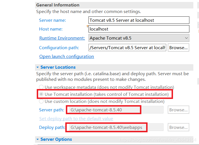The height and width of the screenshot is (145, 199).
Task: Click the Deploy path label
Action: pos(52,127)
